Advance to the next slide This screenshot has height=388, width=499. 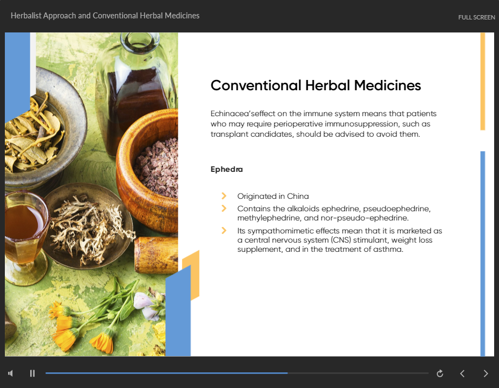point(485,373)
